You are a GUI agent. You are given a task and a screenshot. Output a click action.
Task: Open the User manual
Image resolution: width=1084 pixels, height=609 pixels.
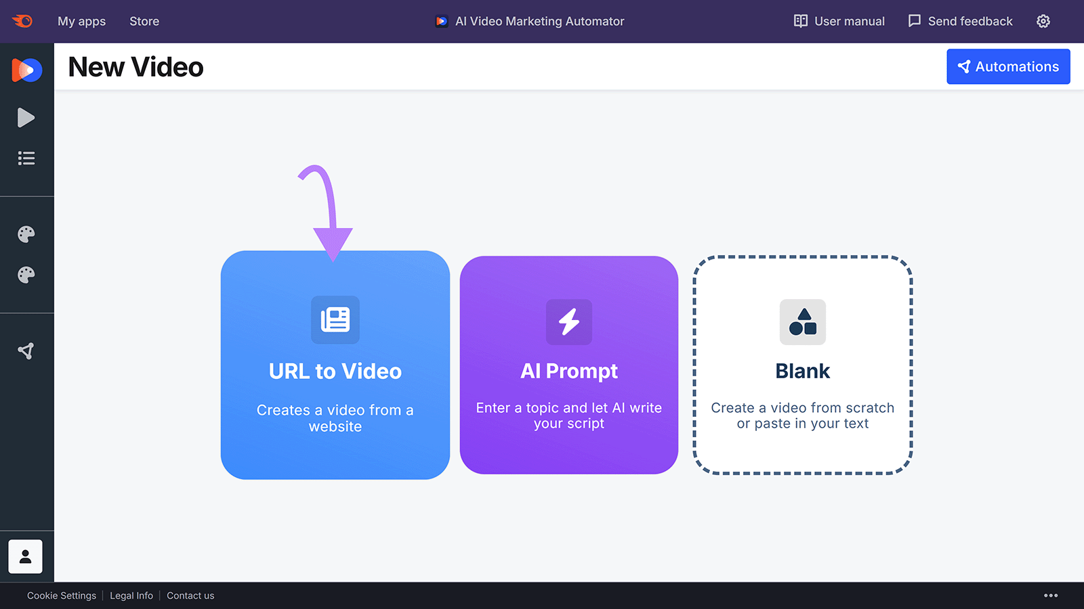click(x=838, y=21)
